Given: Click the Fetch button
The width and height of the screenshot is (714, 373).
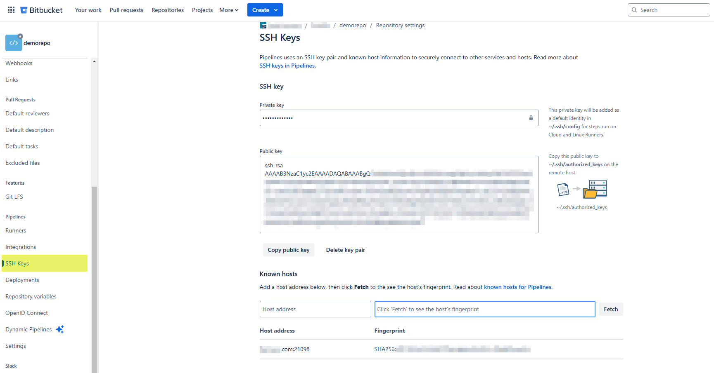Looking at the screenshot, I should 611,309.
